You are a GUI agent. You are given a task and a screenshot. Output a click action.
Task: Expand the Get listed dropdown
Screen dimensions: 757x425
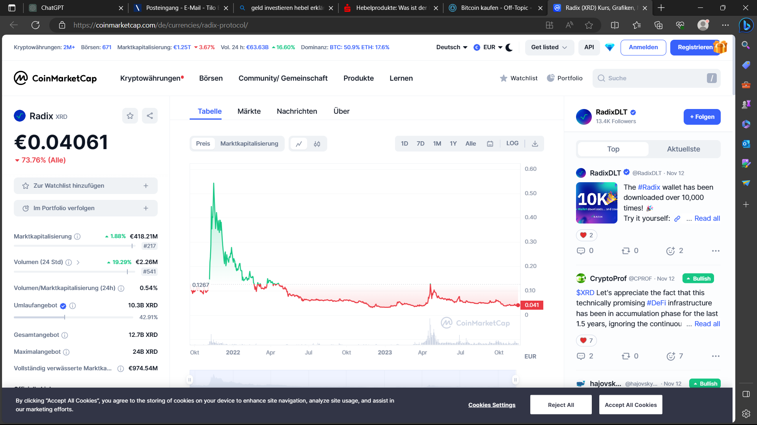(x=549, y=47)
